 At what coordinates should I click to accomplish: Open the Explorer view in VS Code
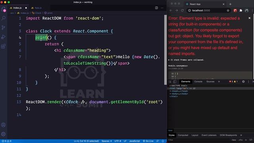[x=4, y=9]
